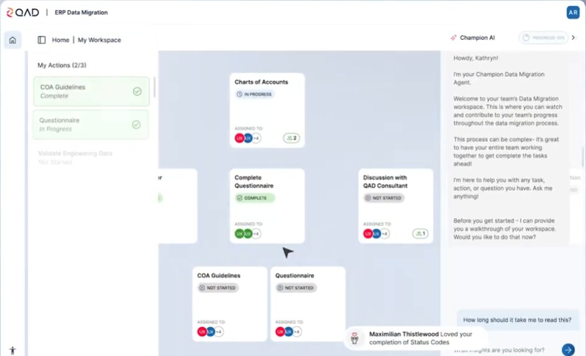This screenshot has height=356, width=586.
Task: Toggle the sidebar panel icon beside Home
Action: click(x=42, y=40)
